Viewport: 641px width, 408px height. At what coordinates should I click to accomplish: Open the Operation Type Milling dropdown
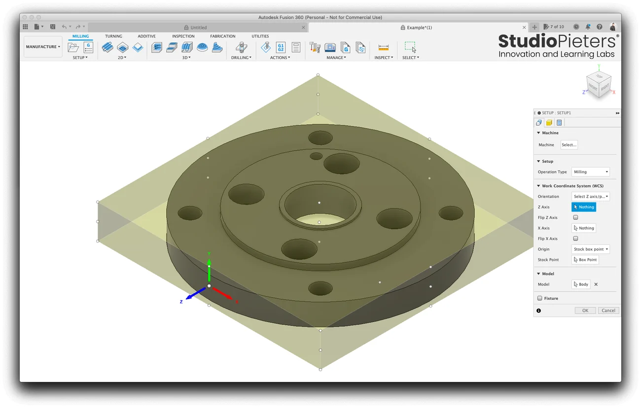tap(591, 172)
